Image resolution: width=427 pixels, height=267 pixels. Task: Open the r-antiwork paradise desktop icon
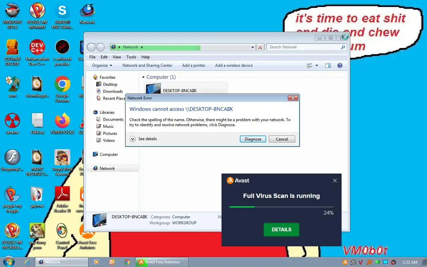(62, 52)
